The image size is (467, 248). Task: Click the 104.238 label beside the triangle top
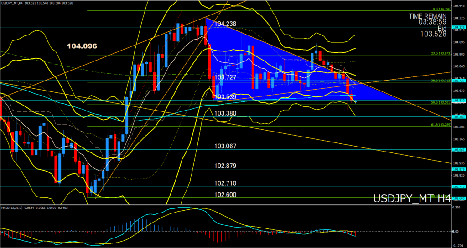point(225,24)
